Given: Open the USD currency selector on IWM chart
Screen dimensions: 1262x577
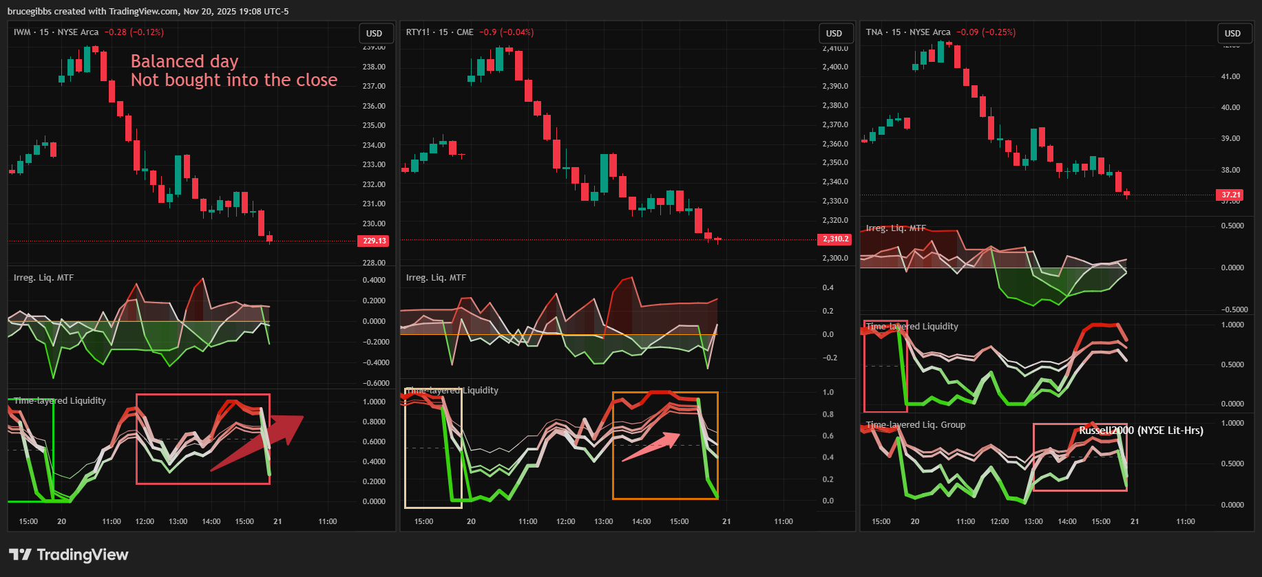Looking at the screenshot, I should (375, 33).
